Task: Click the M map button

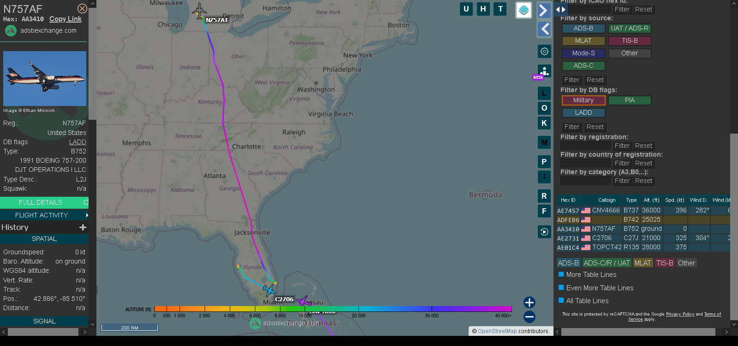Action: tap(544, 142)
